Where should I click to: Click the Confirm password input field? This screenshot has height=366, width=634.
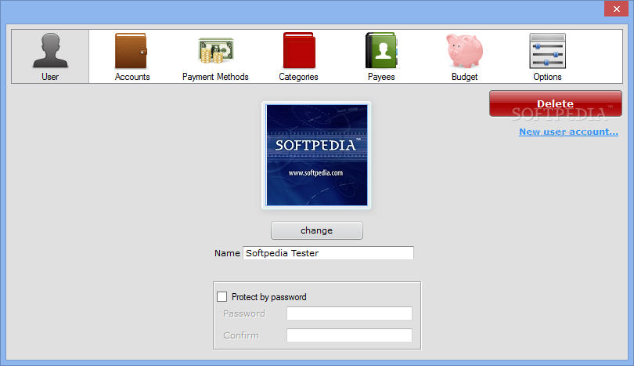pos(349,335)
